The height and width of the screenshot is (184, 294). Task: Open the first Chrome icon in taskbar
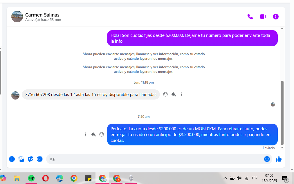tap(74, 178)
